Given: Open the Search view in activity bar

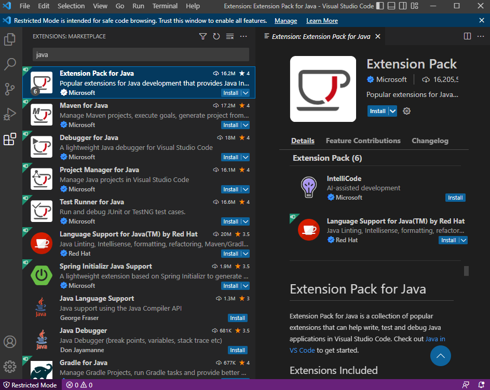Looking at the screenshot, I should coord(10,64).
